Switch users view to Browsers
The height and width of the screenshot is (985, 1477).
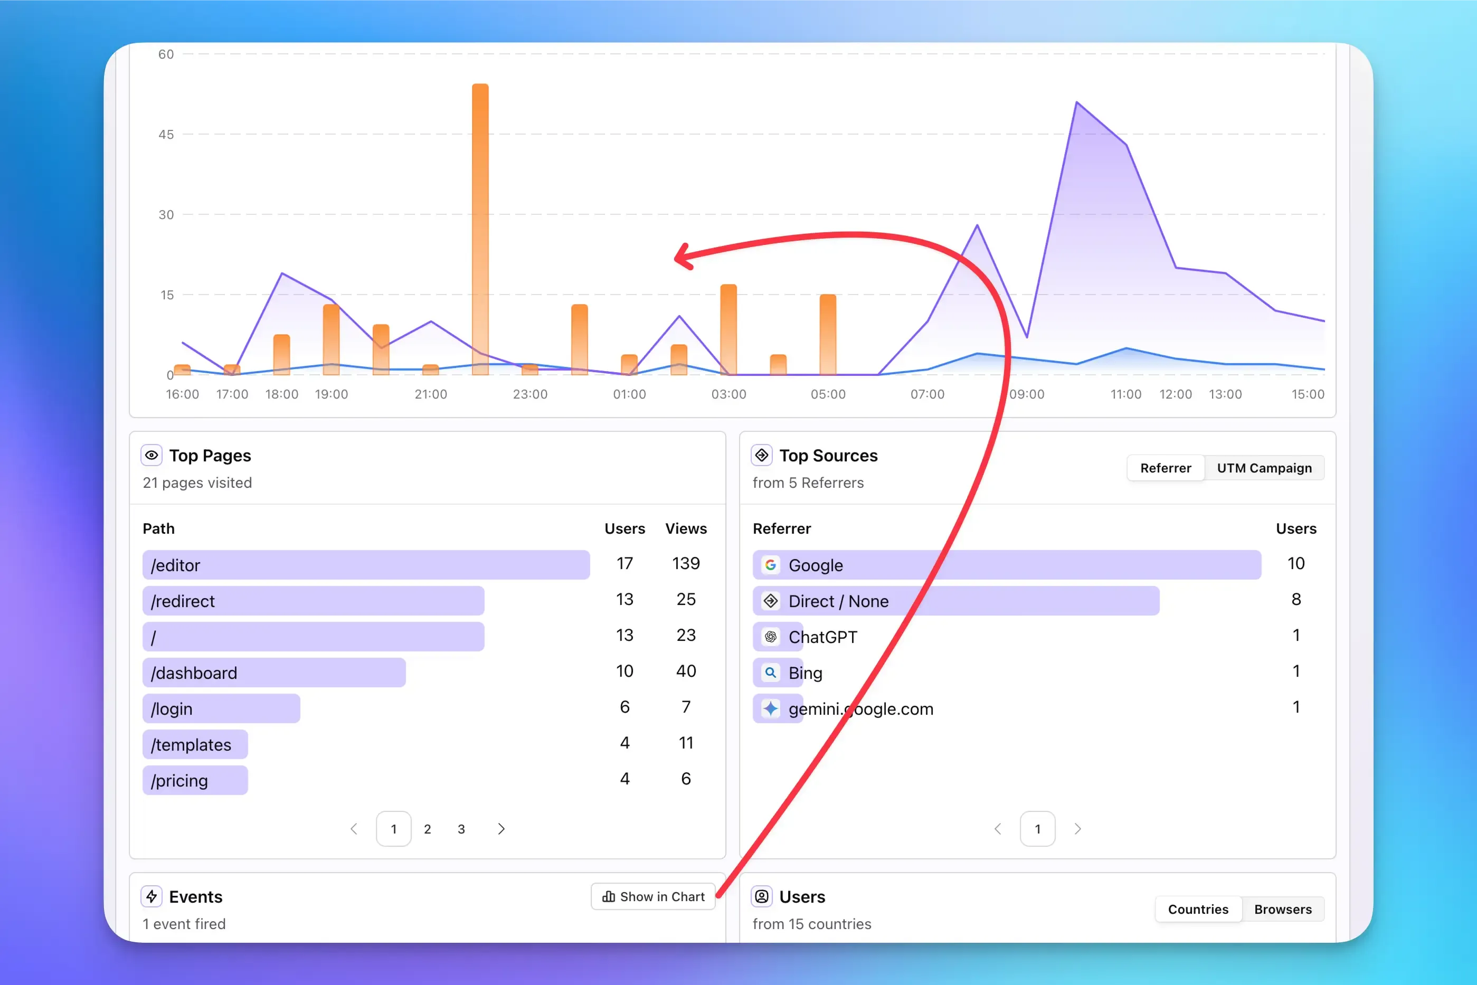[1283, 909]
